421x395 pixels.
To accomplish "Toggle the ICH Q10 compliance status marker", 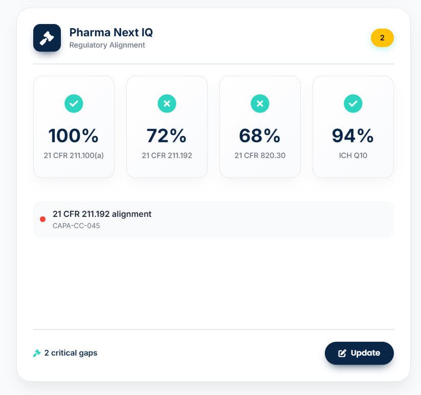I will pos(353,103).
